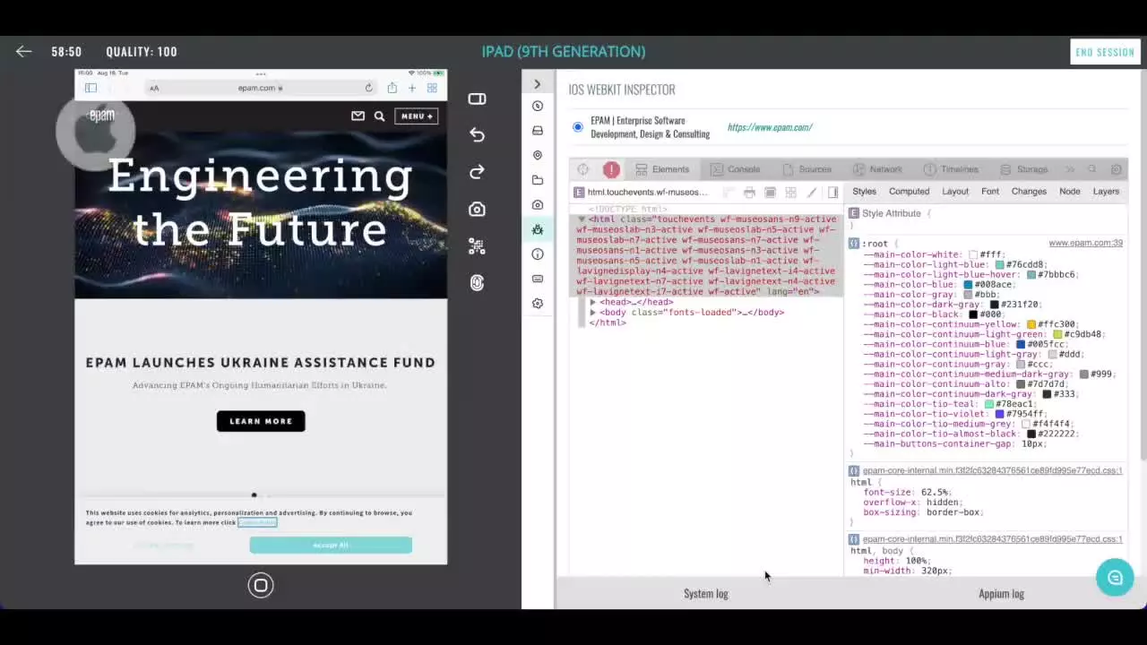Image resolution: width=1147 pixels, height=645 pixels.
Task: Select the EPAM page radio button
Action: [578, 127]
